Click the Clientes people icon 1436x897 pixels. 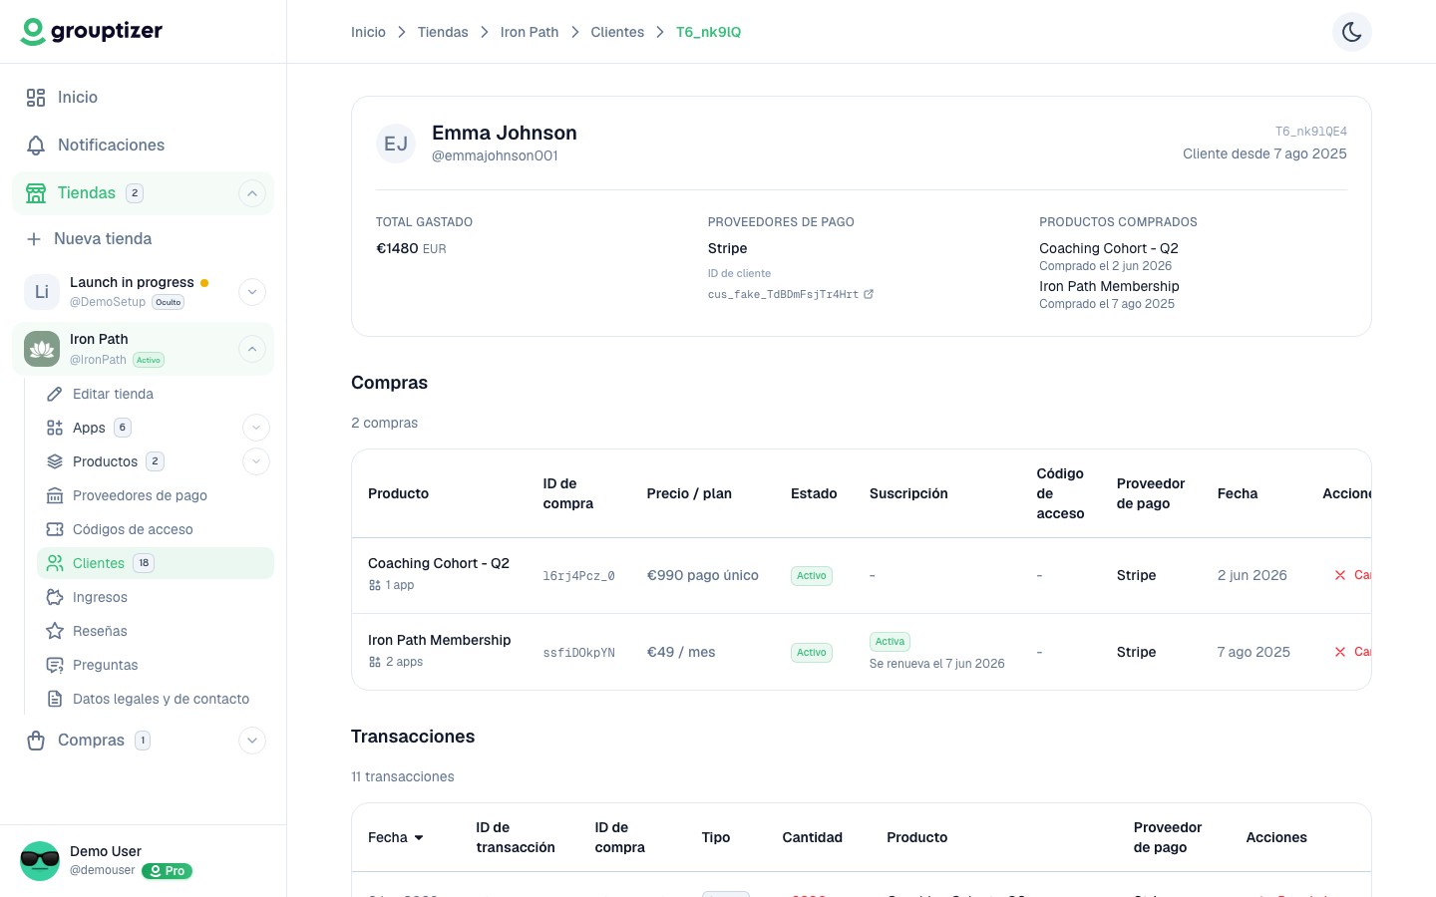pyautogui.click(x=55, y=563)
